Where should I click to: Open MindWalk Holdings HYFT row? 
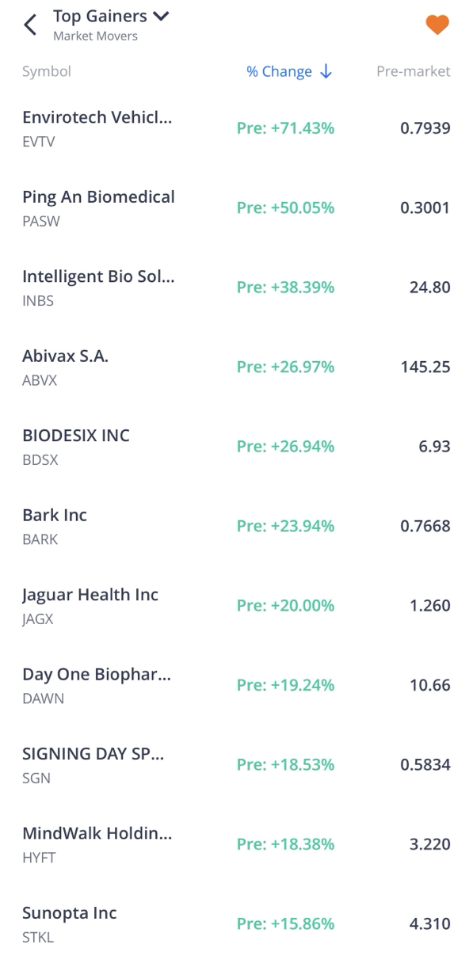[x=236, y=844]
